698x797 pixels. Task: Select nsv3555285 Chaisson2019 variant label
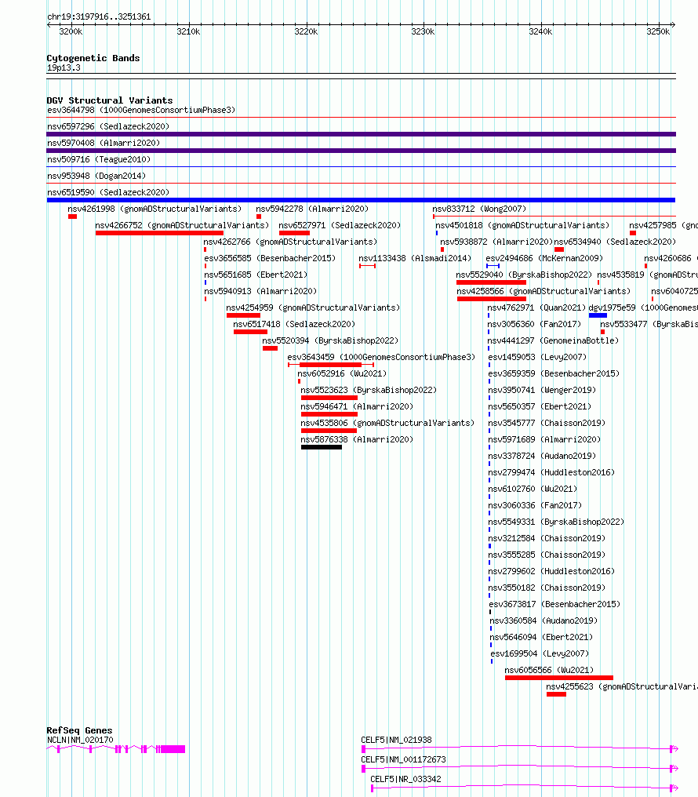[x=547, y=555]
